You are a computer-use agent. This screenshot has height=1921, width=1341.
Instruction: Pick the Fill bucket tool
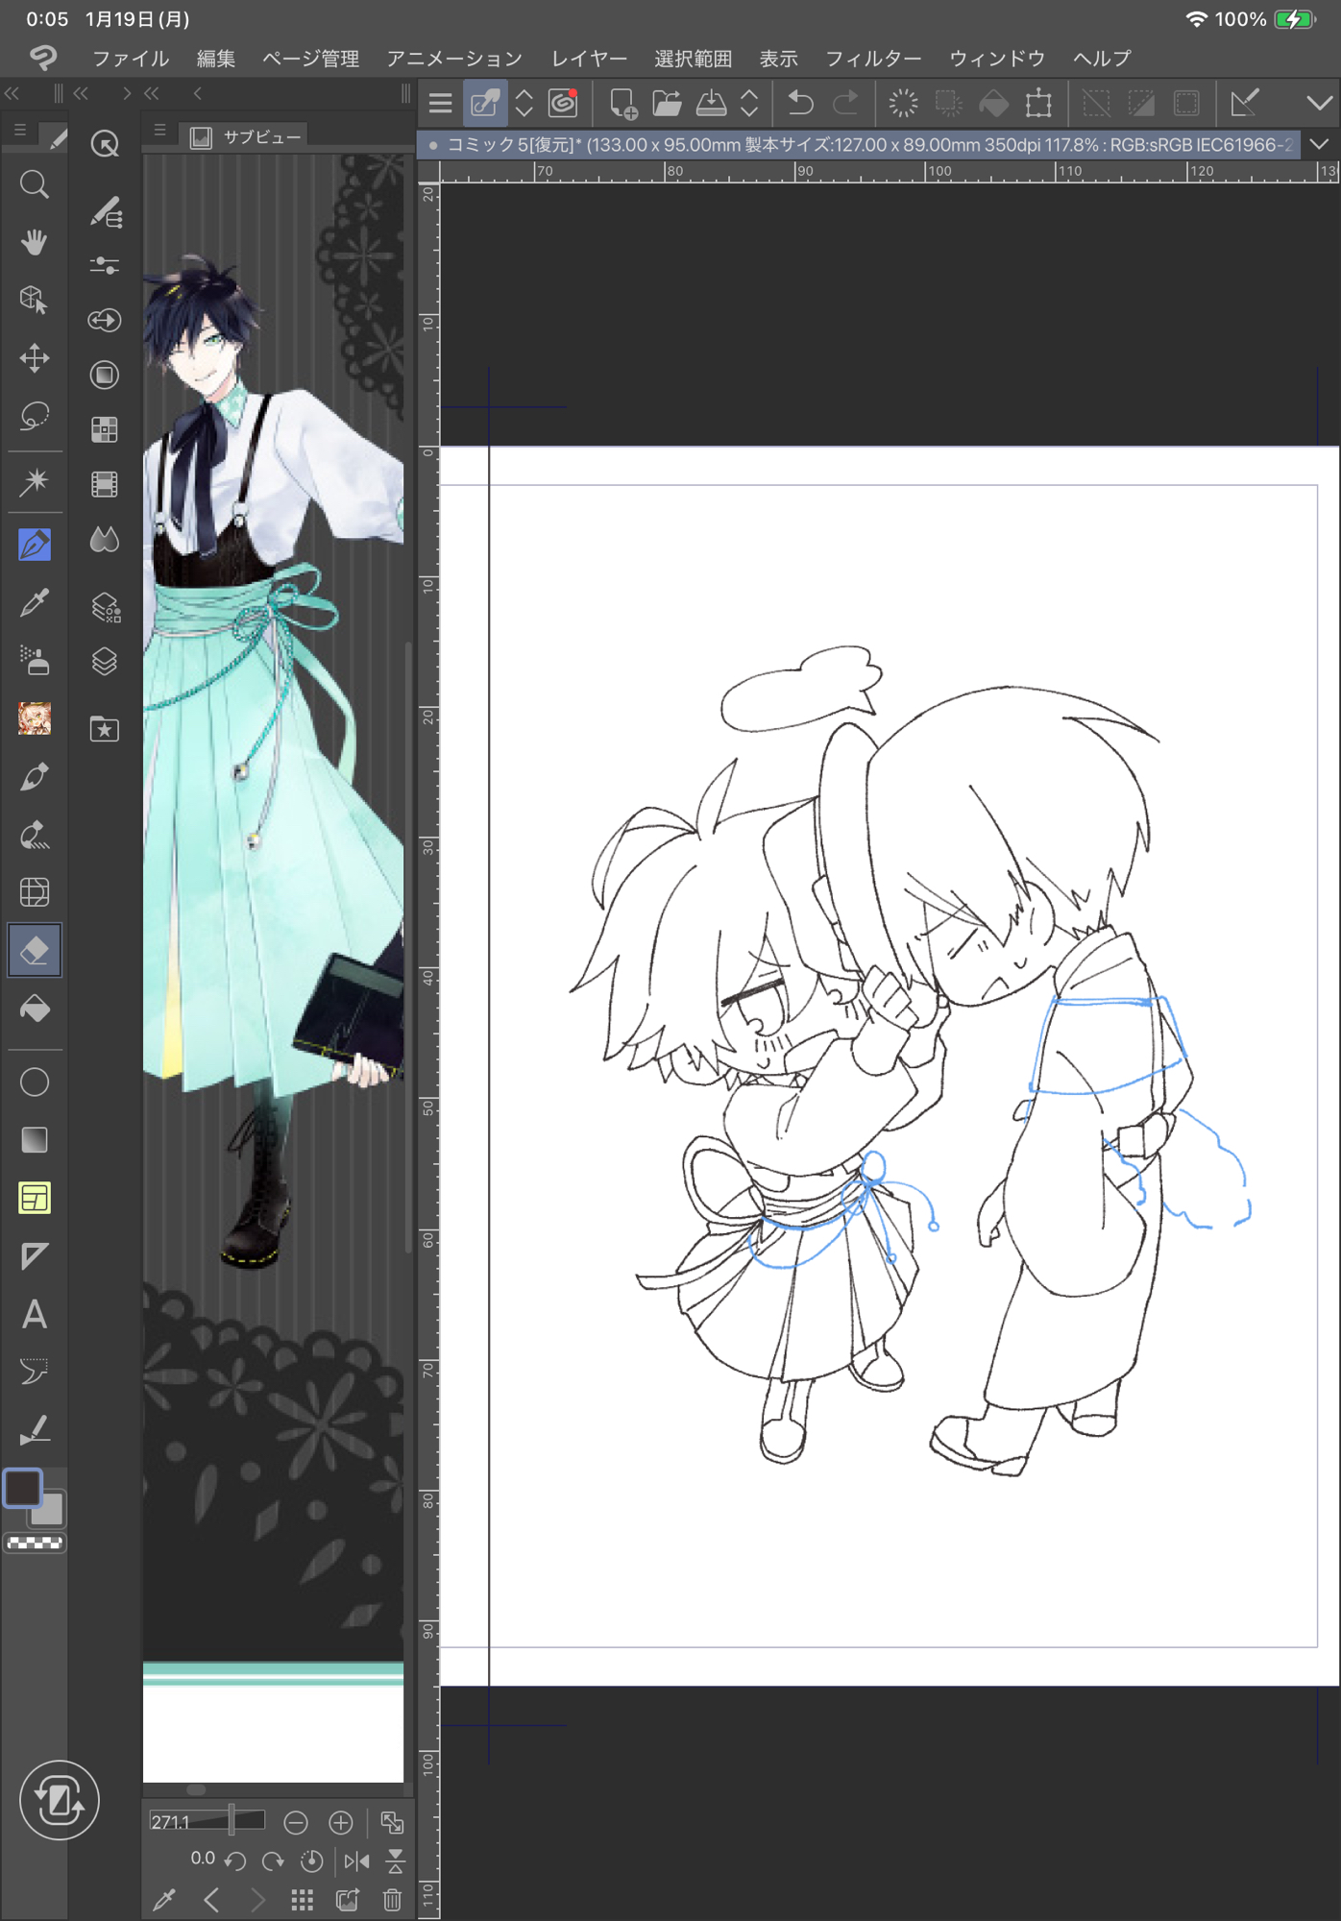[x=35, y=1009]
